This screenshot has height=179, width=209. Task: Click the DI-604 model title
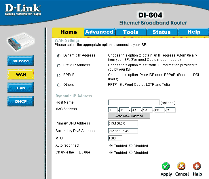(x=150, y=15)
